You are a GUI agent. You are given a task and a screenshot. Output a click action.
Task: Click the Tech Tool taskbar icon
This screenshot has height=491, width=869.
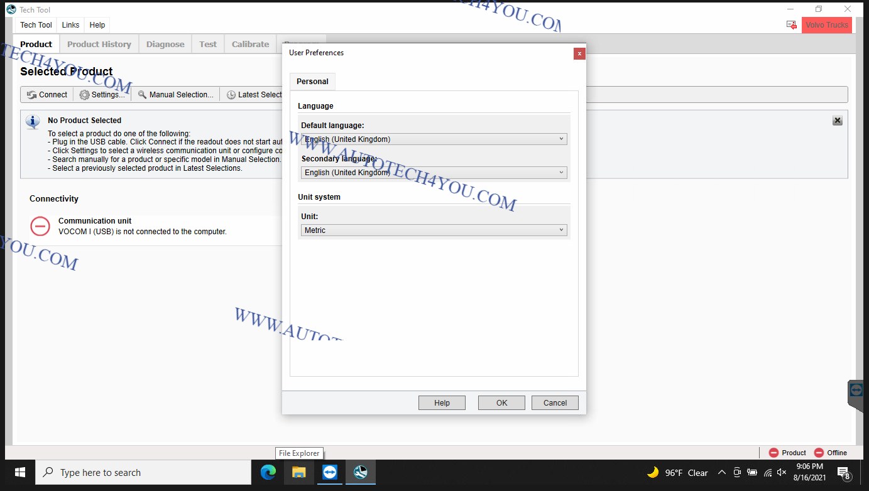361,473
